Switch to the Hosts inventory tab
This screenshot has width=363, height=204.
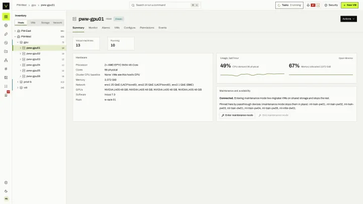pyautogui.click(x=21, y=23)
